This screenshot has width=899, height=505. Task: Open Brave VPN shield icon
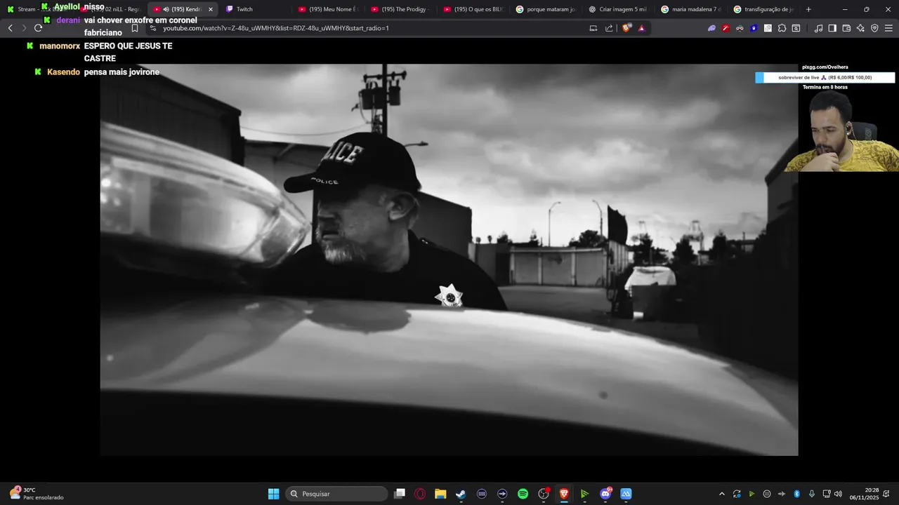[x=874, y=28]
